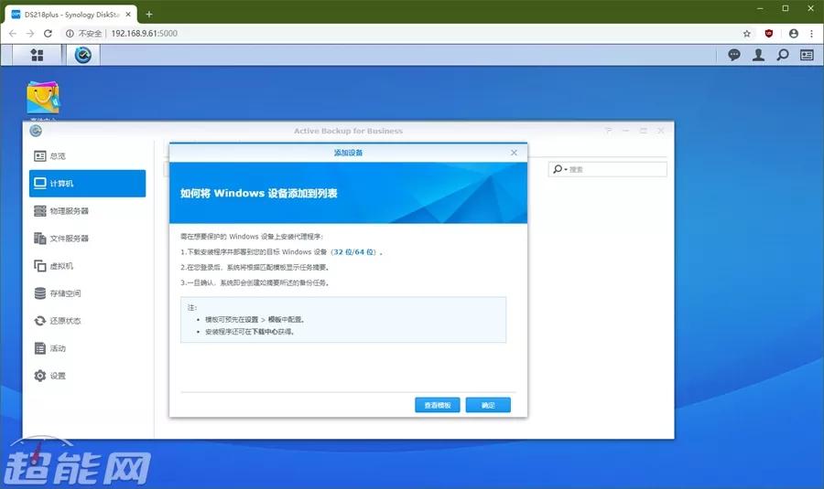Open 还原状态 section in sidebar

tap(87, 321)
